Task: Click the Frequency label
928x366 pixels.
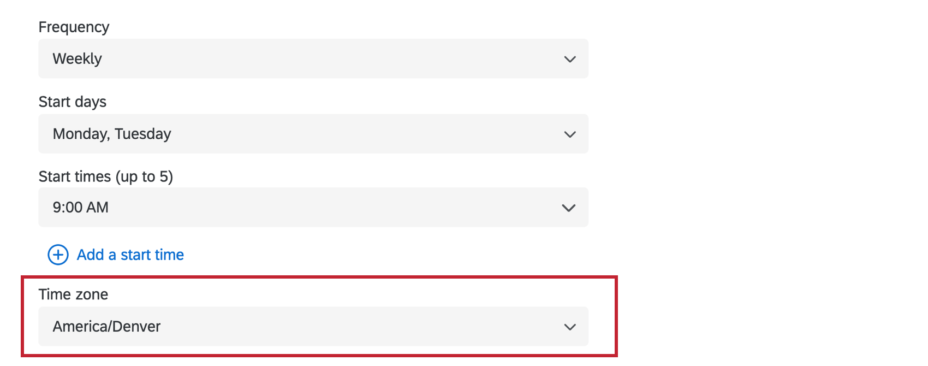Action: click(x=74, y=27)
